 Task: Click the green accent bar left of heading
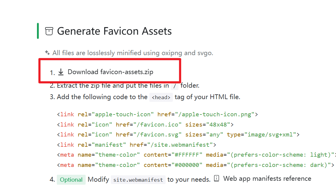point(38,31)
